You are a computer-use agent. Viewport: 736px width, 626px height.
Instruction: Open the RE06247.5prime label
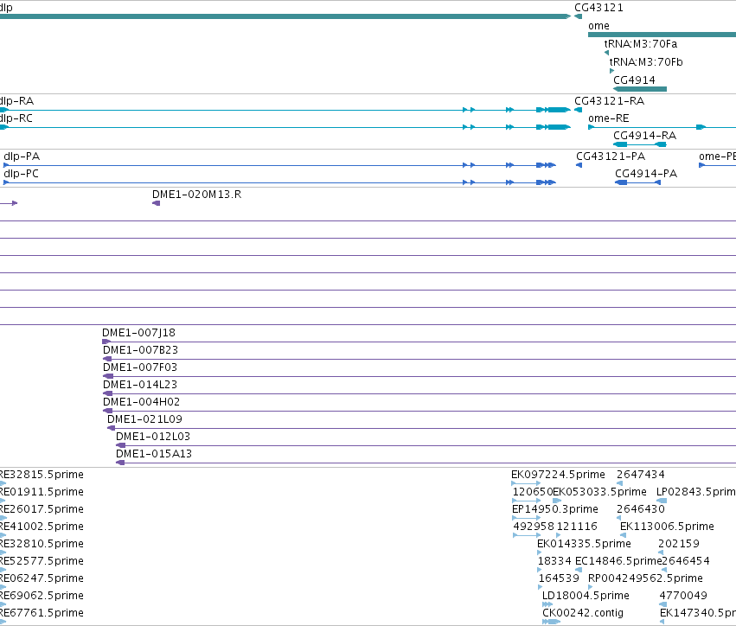pos(42,578)
